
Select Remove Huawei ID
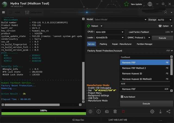click(x=145, y=74)
